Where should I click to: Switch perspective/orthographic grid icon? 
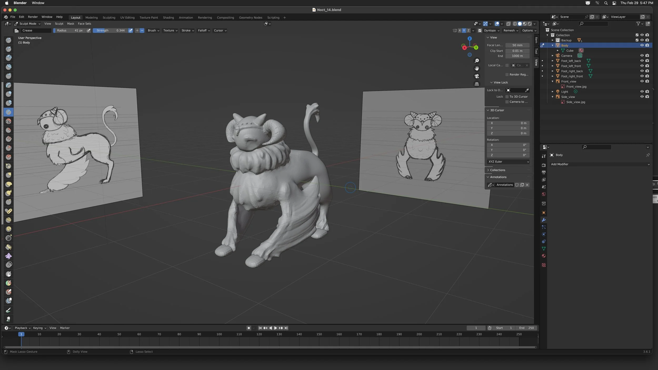(477, 84)
